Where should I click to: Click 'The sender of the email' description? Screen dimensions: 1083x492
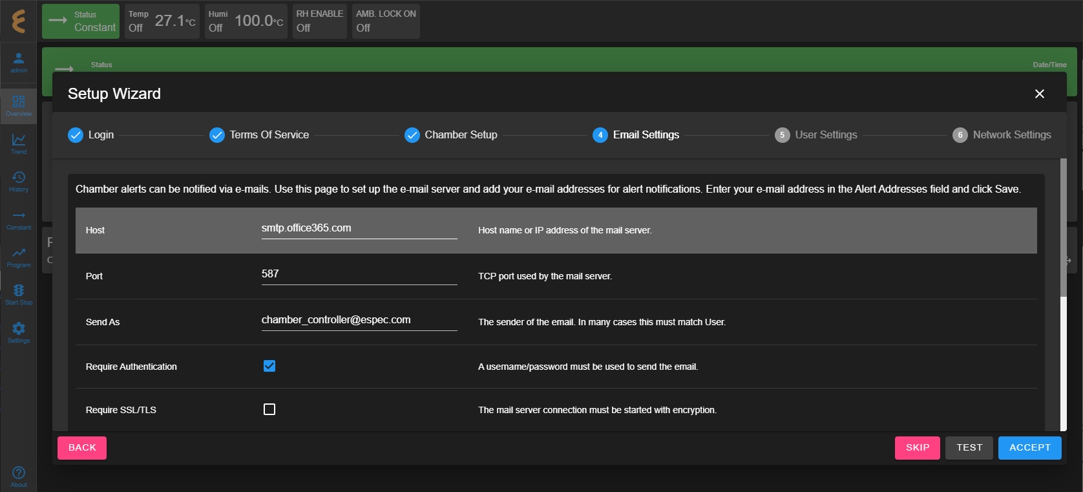point(602,322)
